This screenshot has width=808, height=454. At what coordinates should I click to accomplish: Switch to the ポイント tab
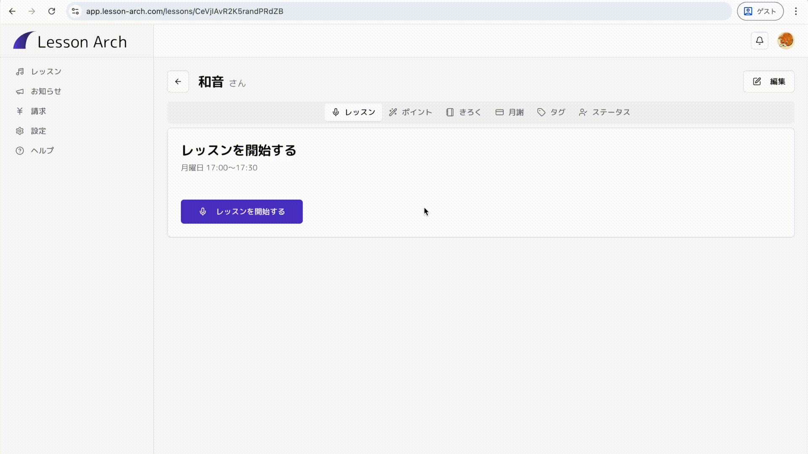point(410,112)
